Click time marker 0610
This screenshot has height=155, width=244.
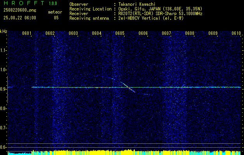[x=236, y=33]
